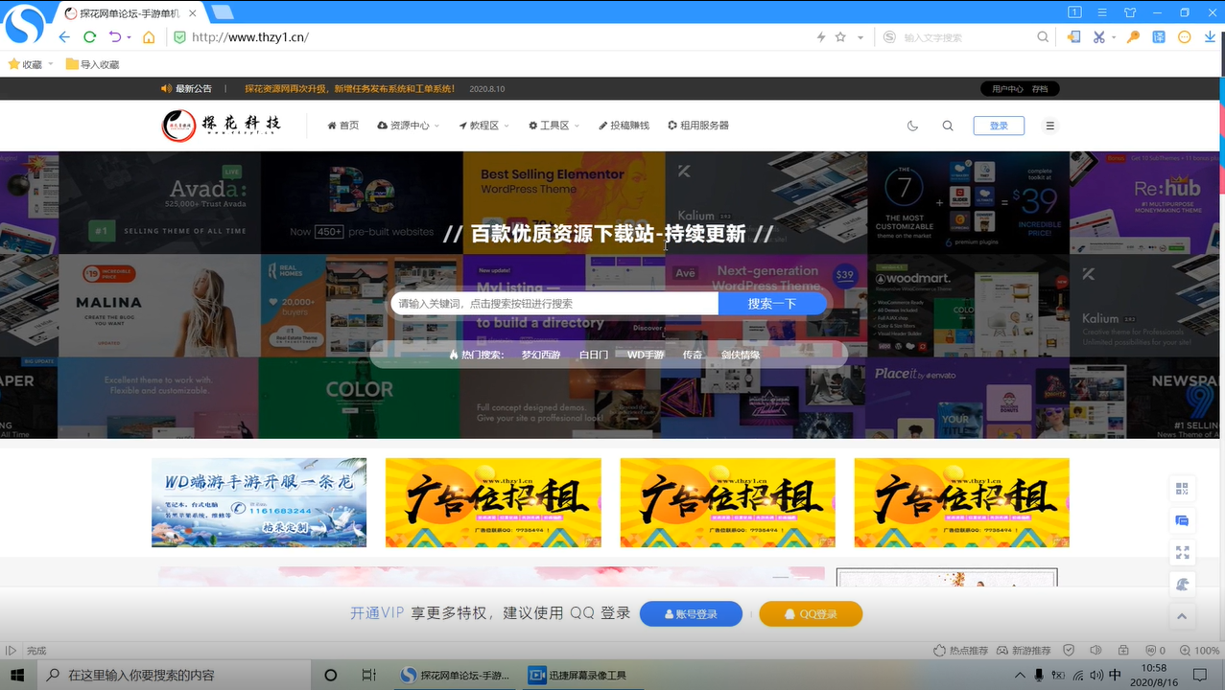Screen dimensions: 1225x690
Task: Open the 用户中心 存档 pill link
Action: tap(1020, 88)
